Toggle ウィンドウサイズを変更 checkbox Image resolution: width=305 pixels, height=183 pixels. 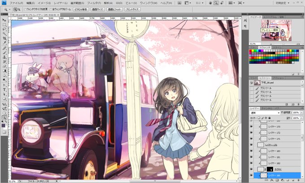26,9
